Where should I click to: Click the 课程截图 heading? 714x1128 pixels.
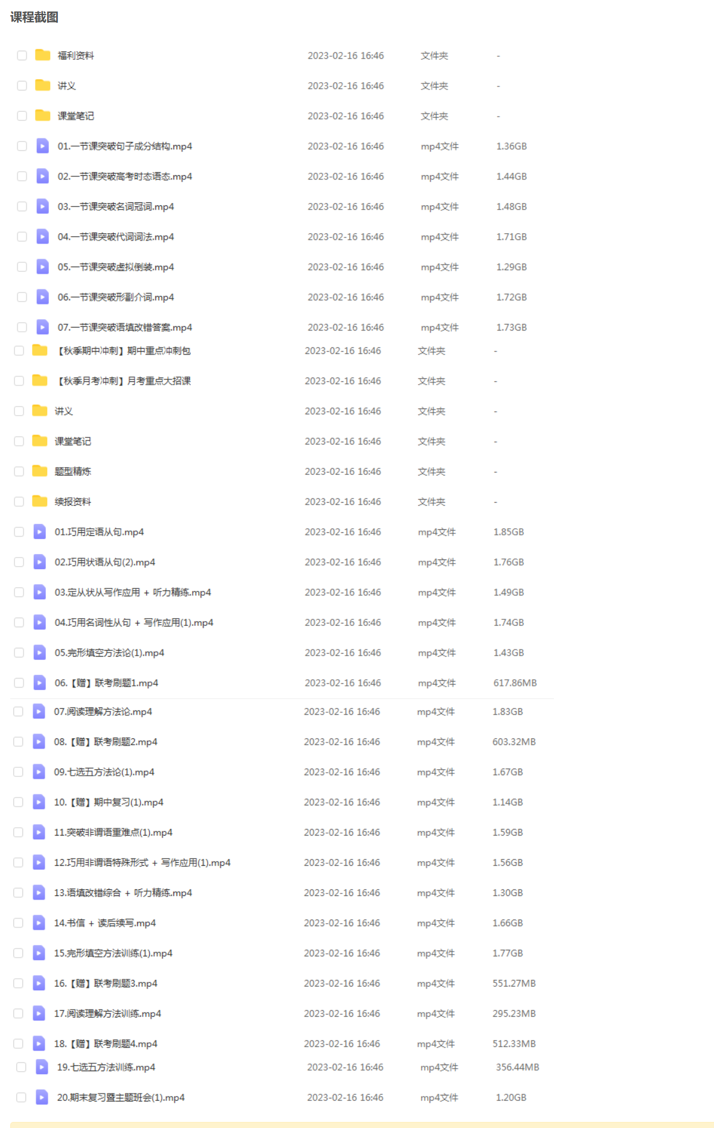(34, 17)
